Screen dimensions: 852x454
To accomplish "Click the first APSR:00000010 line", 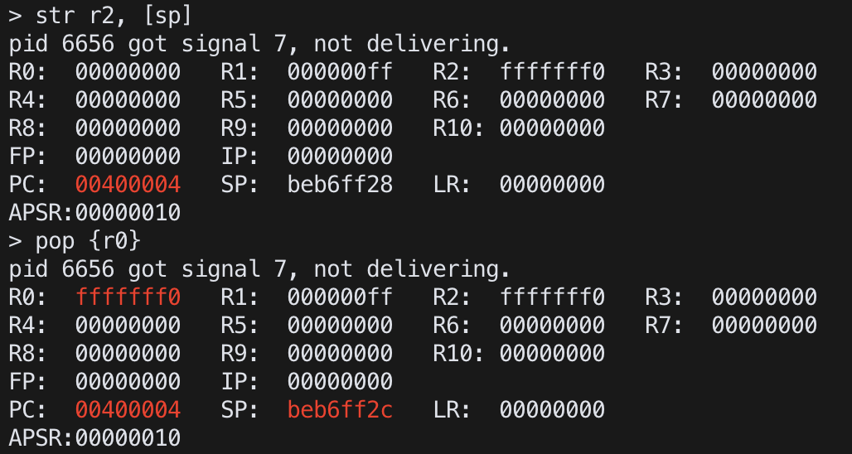I will tap(94, 212).
